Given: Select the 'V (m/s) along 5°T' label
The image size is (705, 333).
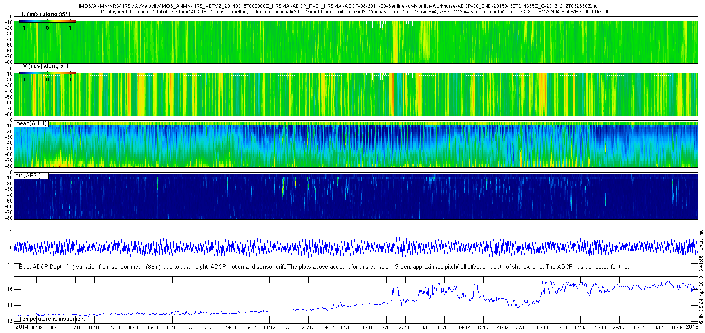Looking at the screenshot, I should coord(46,66).
